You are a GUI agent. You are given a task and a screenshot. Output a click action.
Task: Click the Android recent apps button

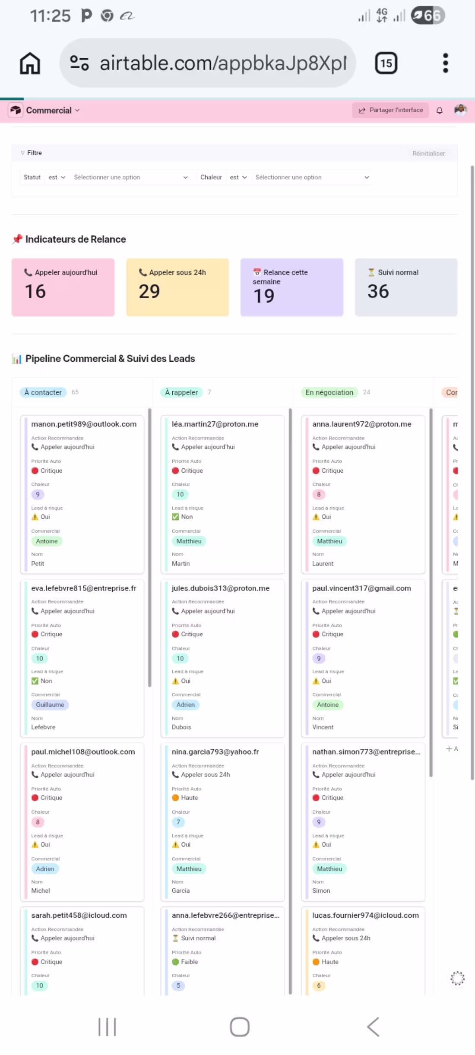(x=107, y=1027)
